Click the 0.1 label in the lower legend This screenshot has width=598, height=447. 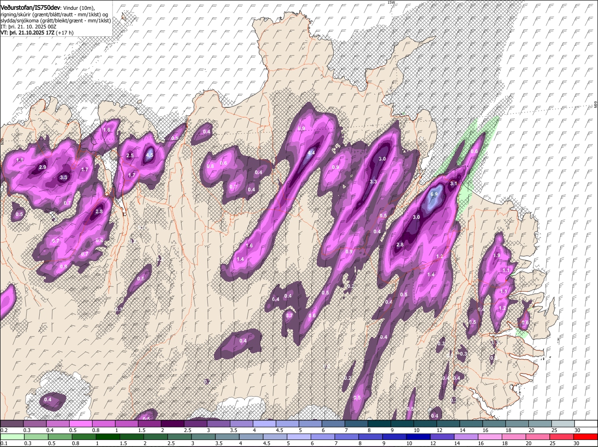tap(4, 443)
